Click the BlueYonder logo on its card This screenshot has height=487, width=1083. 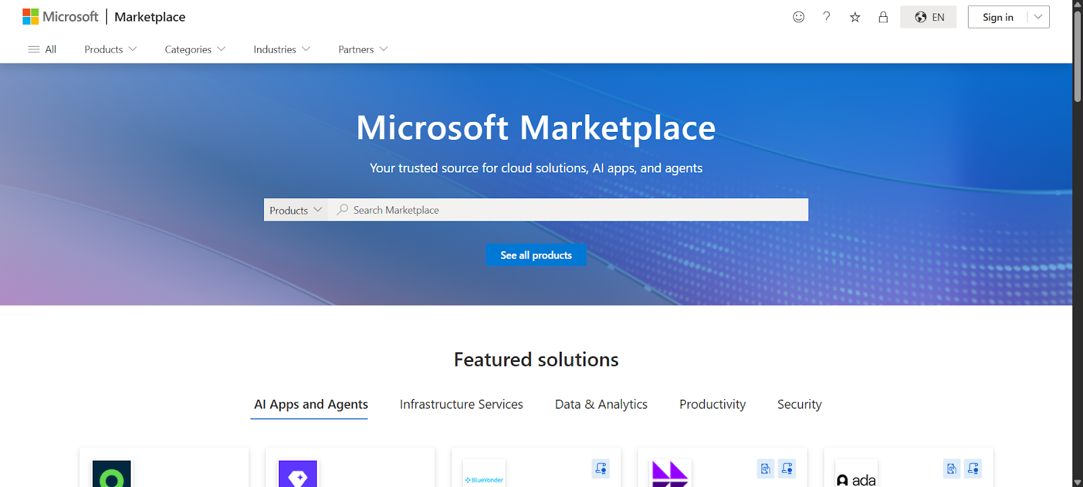pyautogui.click(x=484, y=473)
